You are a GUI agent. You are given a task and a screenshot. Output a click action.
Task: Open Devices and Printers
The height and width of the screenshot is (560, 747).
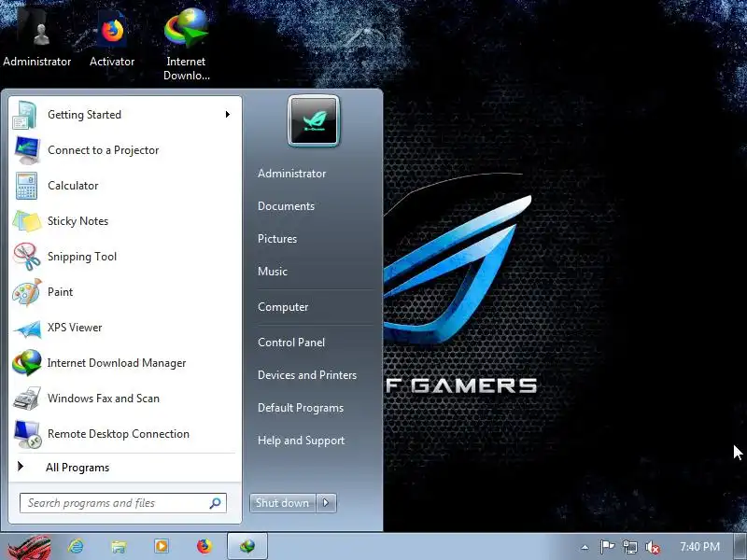click(x=307, y=375)
